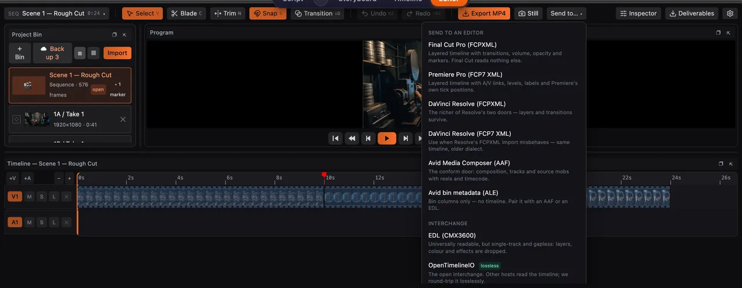Zoom in the timeline with plus
Image resolution: width=742 pixels, height=288 pixels.
pos(70,178)
